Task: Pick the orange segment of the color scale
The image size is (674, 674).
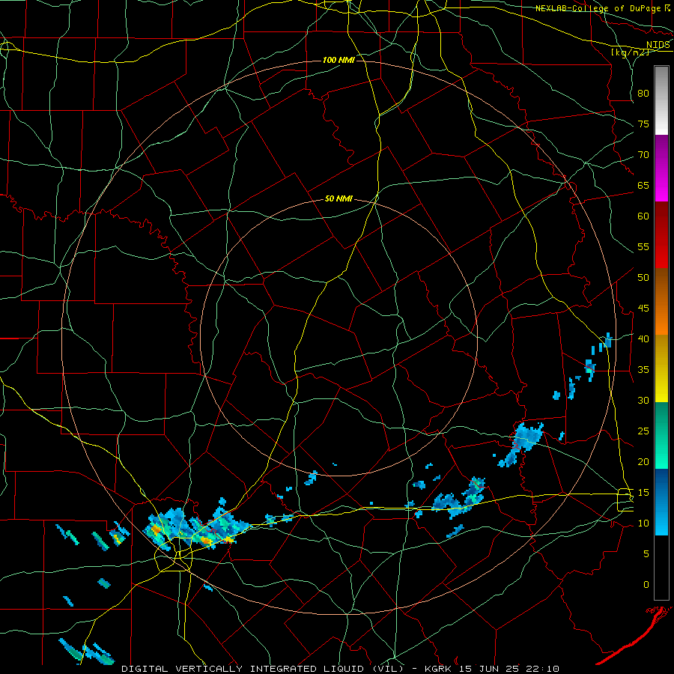Action: pos(661,302)
